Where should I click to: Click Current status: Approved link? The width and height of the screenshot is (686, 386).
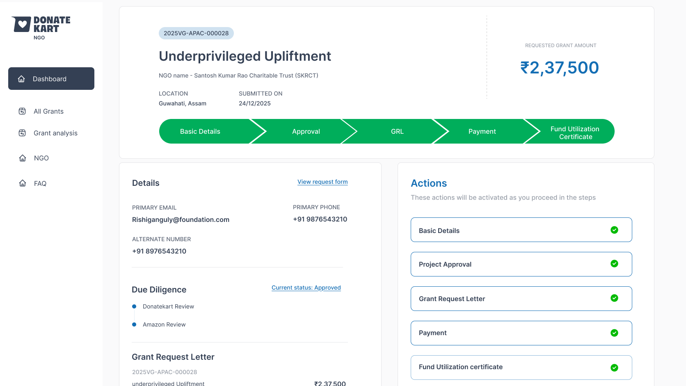[x=306, y=288]
